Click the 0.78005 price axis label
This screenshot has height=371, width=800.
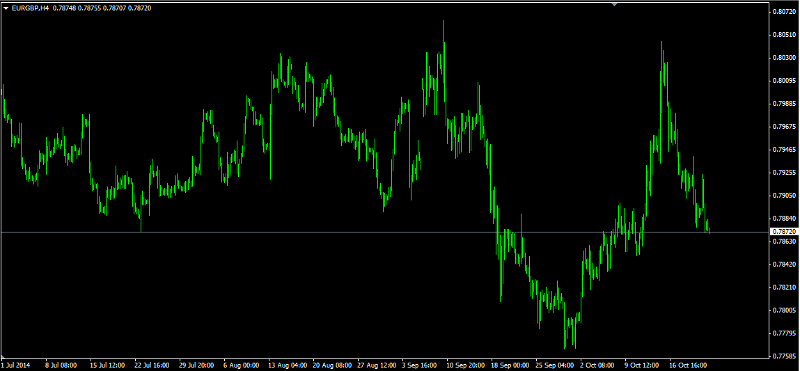coord(784,310)
